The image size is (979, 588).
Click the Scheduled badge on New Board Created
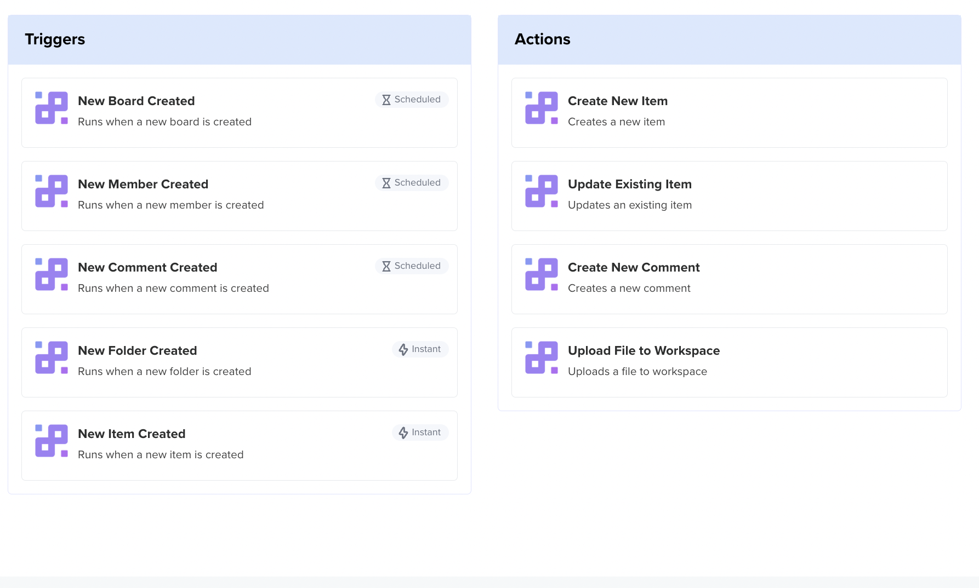tap(412, 100)
